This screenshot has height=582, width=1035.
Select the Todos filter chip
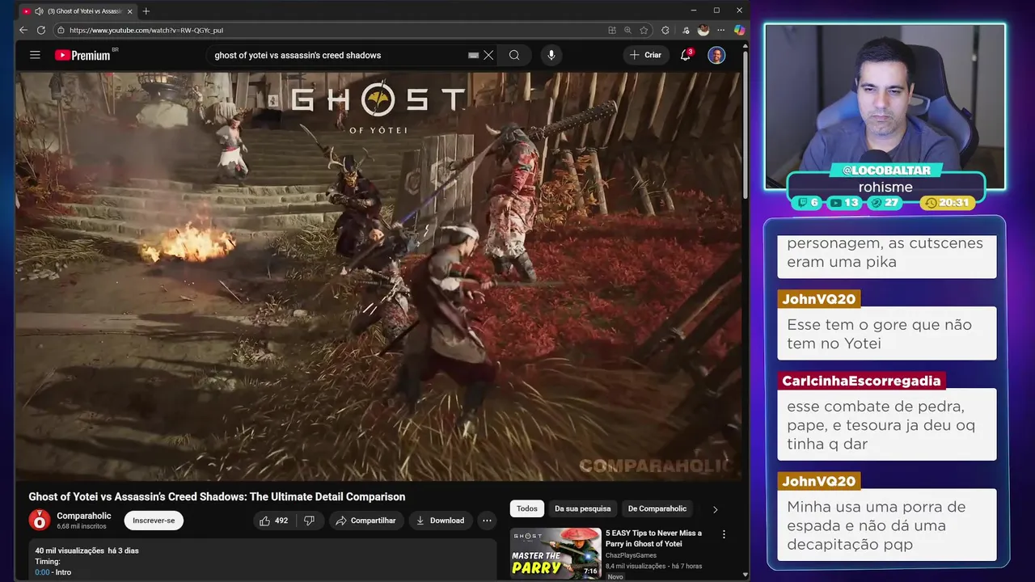pyautogui.click(x=527, y=508)
